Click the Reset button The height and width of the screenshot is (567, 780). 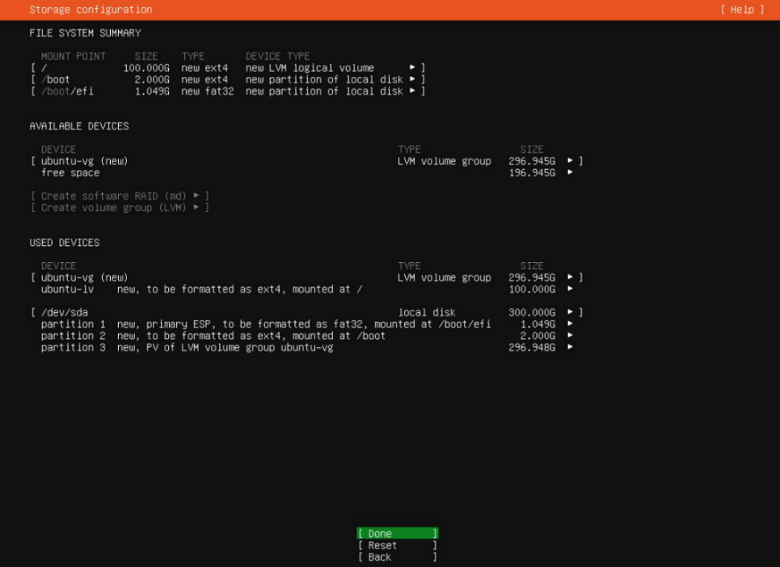click(x=397, y=546)
